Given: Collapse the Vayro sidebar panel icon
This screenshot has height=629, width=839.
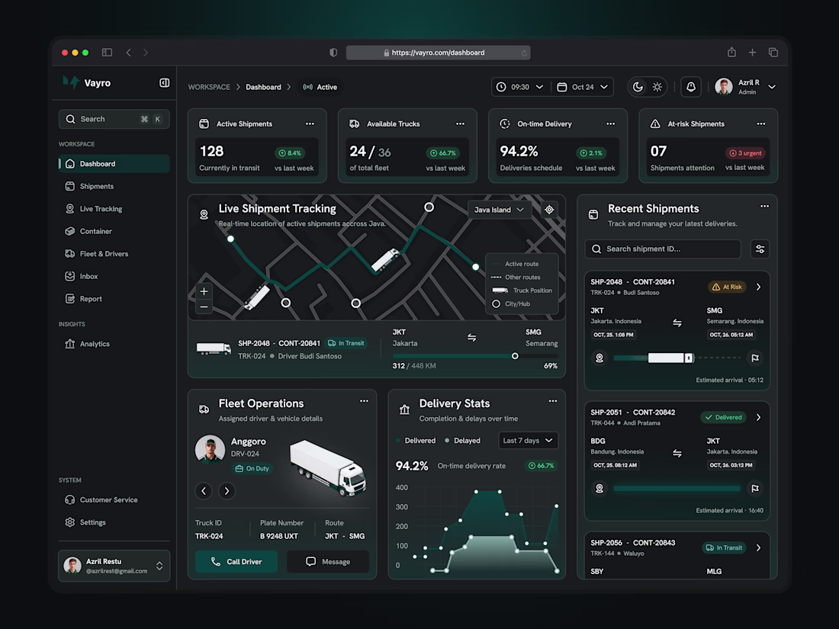Looking at the screenshot, I should (x=164, y=83).
